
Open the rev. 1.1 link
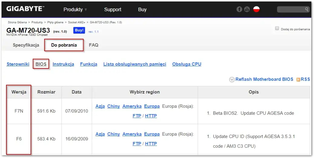pos(93,32)
